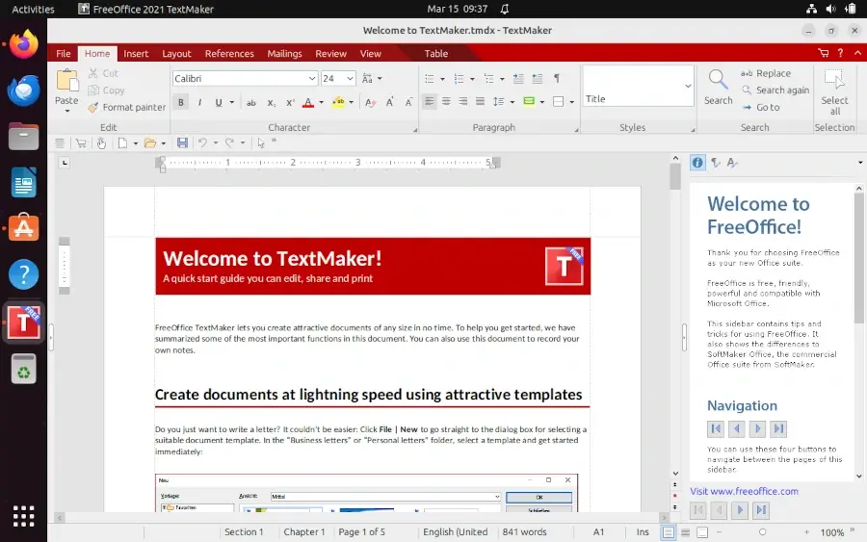Toggle left paragraph alignment
867x542 pixels.
430,102
